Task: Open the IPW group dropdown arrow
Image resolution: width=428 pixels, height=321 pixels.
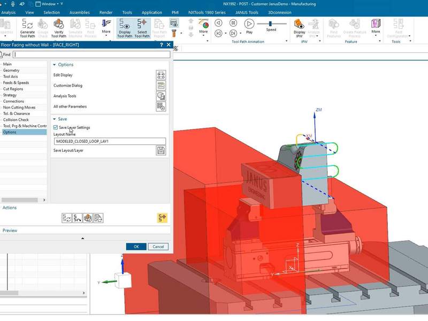Action: click(320, 41)
